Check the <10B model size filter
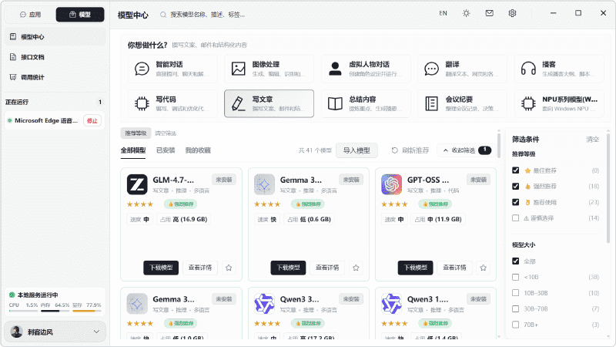Screen dimensions: 616x347 point(515,277)
